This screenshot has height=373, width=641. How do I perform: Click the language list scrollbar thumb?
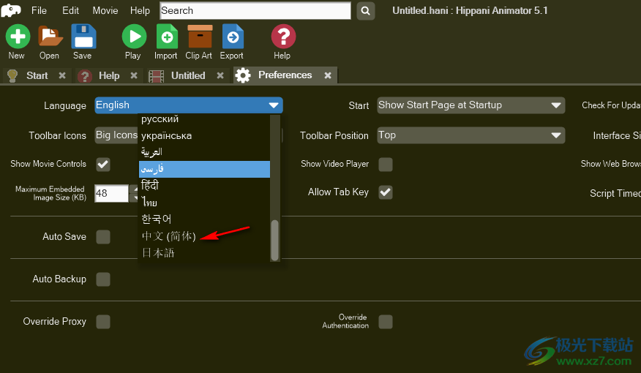click(275, 239)
